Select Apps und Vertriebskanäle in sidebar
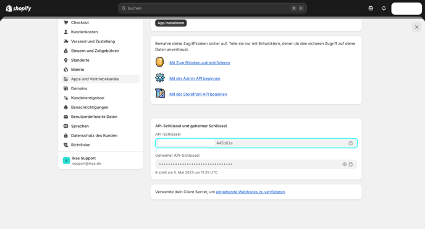 [x=101, y=79]
